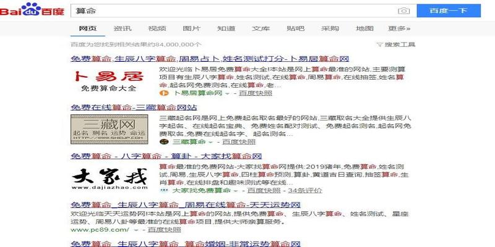Open the 三藏算命 source link
Viewport: 495px width, 247px height.
click(x=189, y=142)
